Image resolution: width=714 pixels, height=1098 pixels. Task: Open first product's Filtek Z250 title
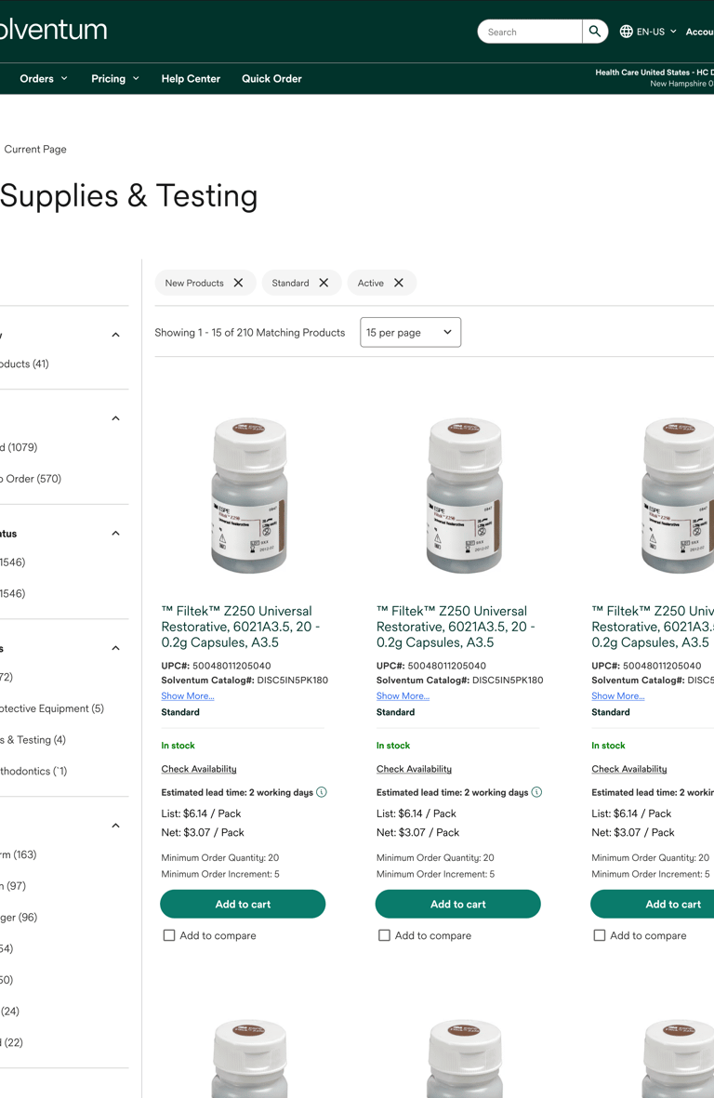(241, 627)
